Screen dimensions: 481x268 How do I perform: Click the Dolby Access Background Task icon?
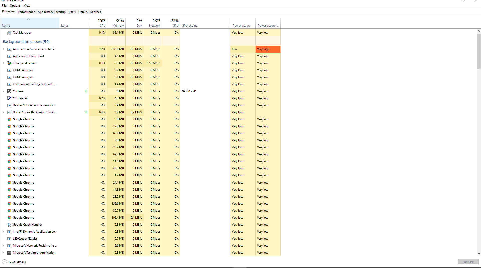click(9, 112)
